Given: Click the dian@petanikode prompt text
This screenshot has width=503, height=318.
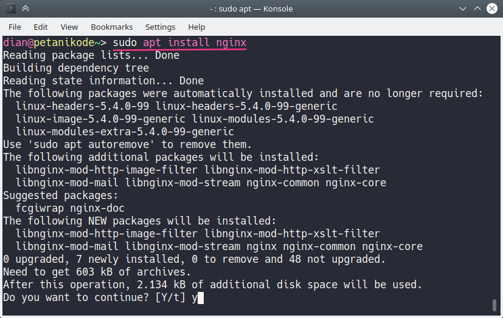Looking at the screenshot, I should (49, 42).
